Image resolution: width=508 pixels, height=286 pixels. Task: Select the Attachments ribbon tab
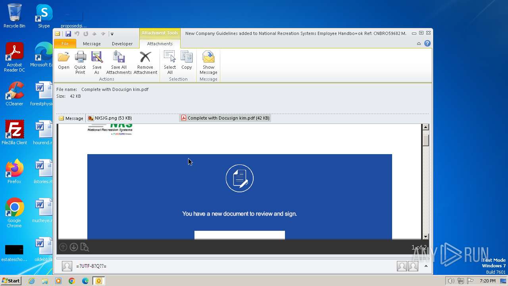(160, 44)
